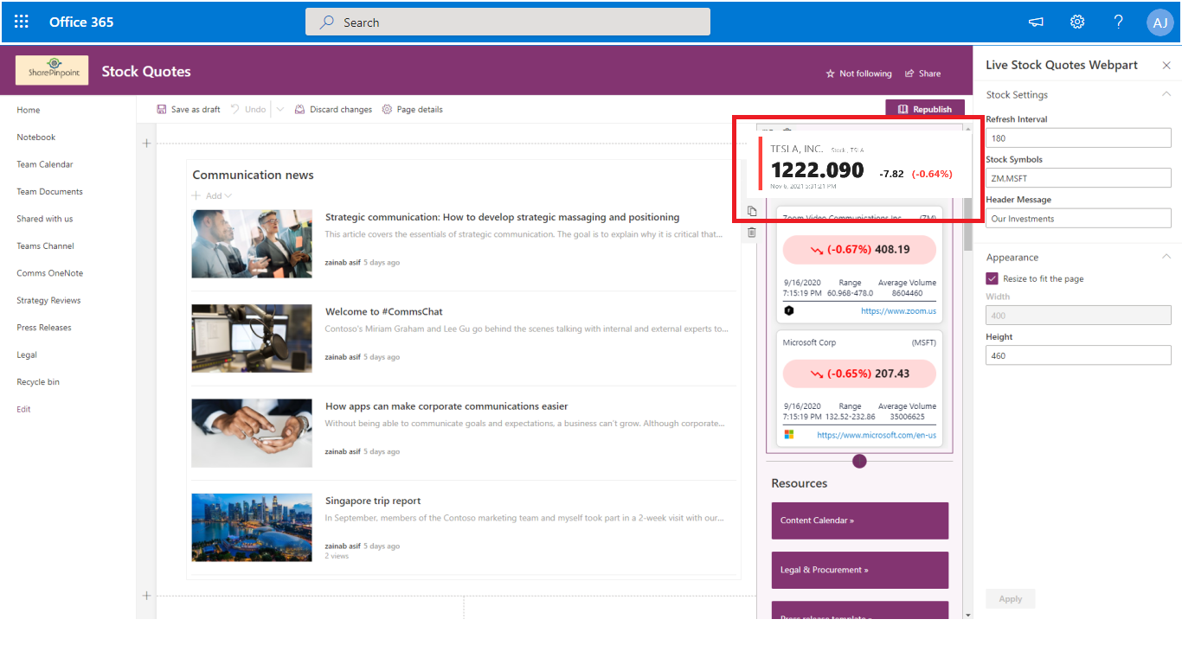Click the MSFT (-0.65%) 207.43 price pill
The image size is (1182, 664).
[859, 373]
